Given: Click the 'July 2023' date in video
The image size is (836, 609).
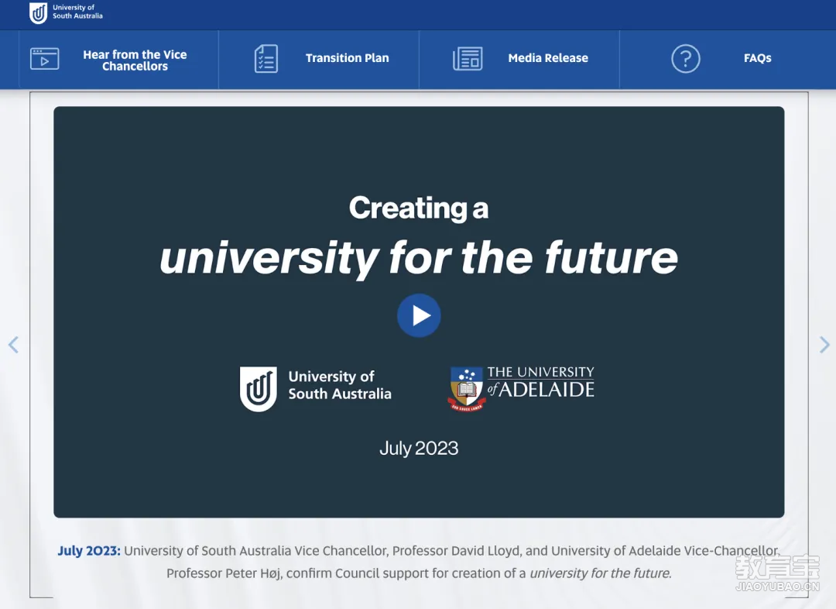Looking at the screenshot, I should coord(419,448).
